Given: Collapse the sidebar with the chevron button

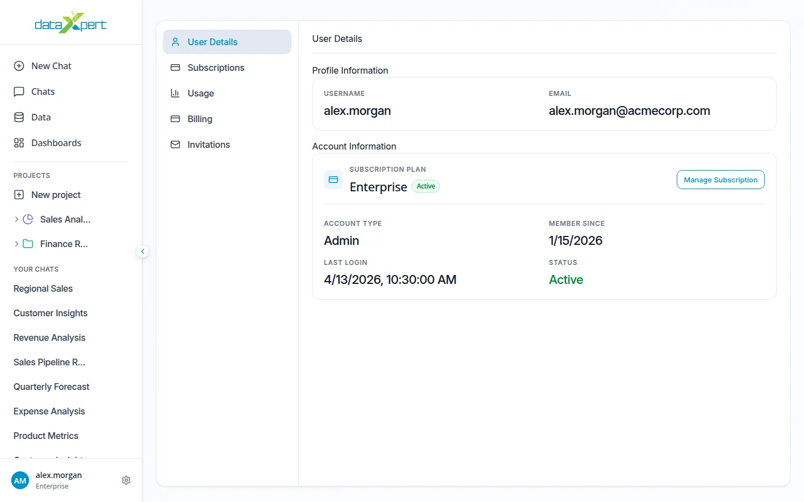Looking at the screenshot, I should tap(143, 252).
